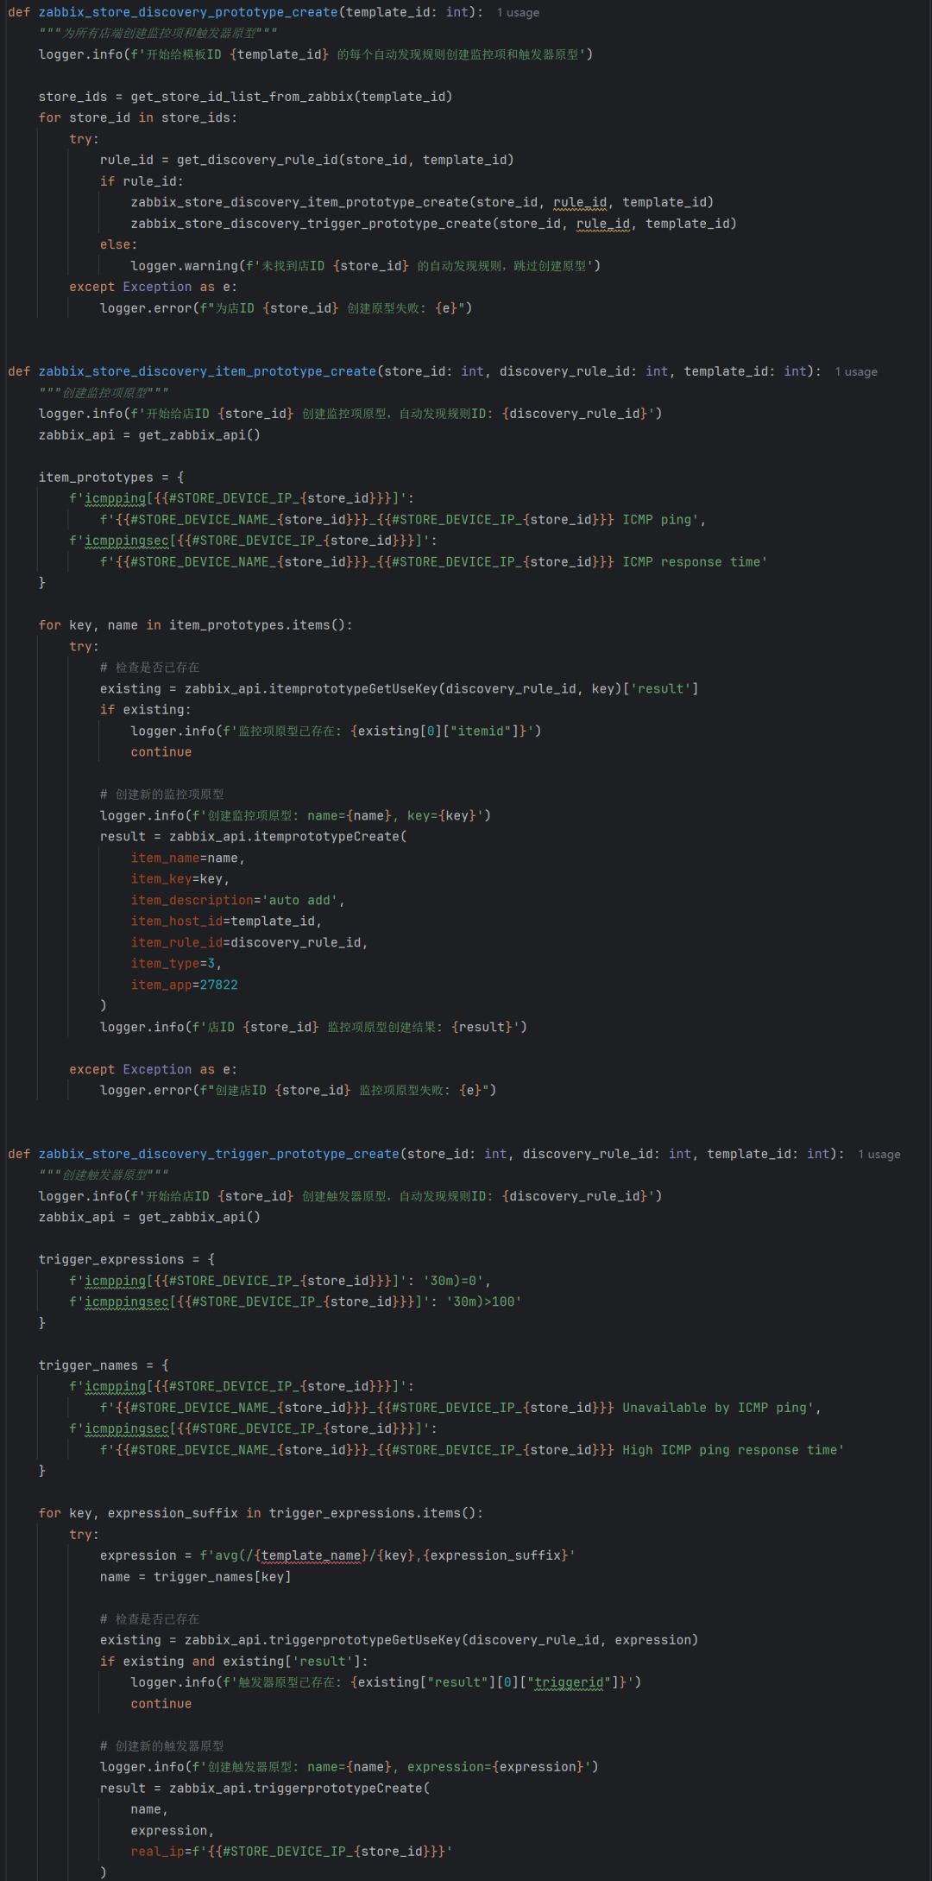Click comment "# 创建新的监控项原型"
The height and width of the screenshot is (1881, 932).
[162, 795]
